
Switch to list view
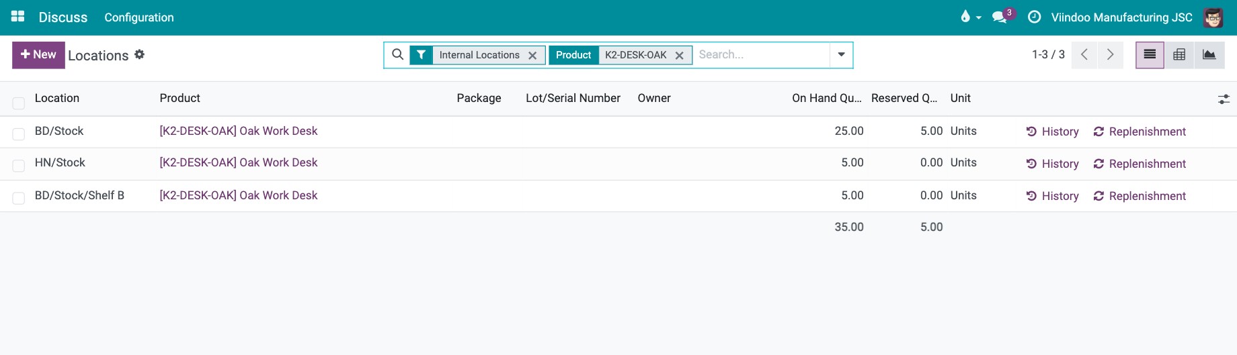pos(1150,55)
